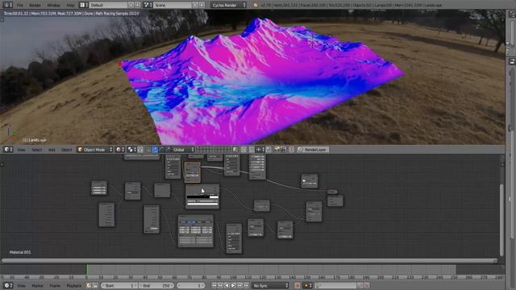This screenshot has width=516, height=290.
Task: Open the timeline Frame menu
Action: click(x=55, y=286)
